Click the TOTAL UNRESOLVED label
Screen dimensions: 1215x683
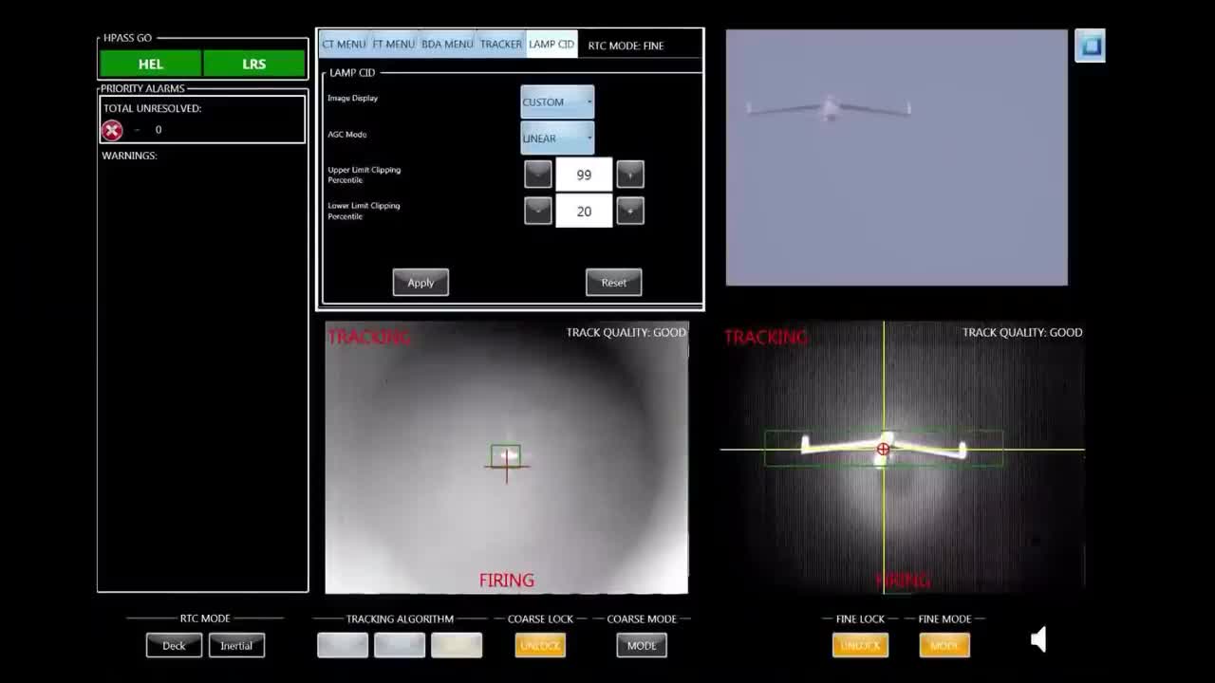pyautogui.click(x=152, y=108)
